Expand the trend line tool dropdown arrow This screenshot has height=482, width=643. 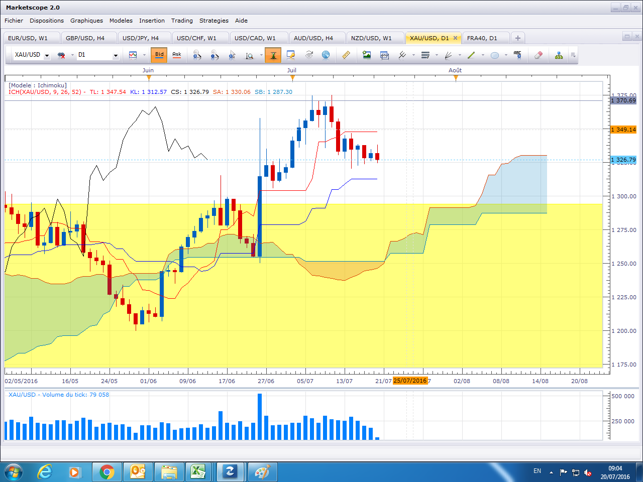point(483,55)
